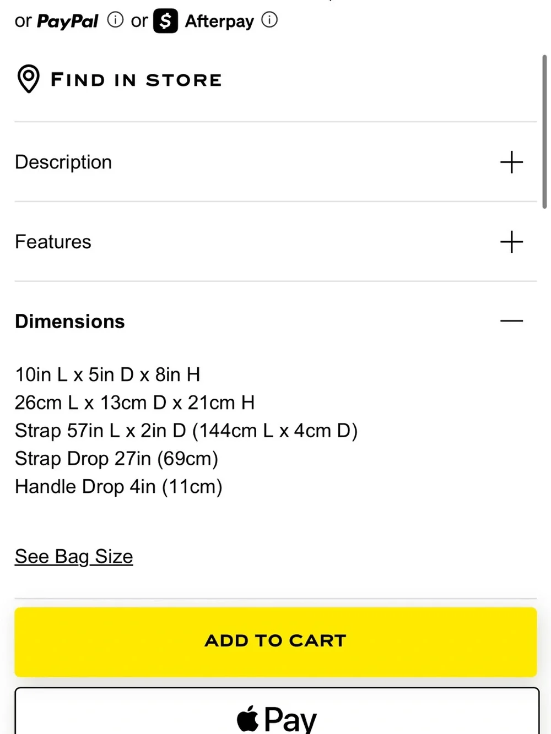The height and width of the screenshot is (734, 551).
Task: Open the Afterpay info icon
Action: [269, 20]
